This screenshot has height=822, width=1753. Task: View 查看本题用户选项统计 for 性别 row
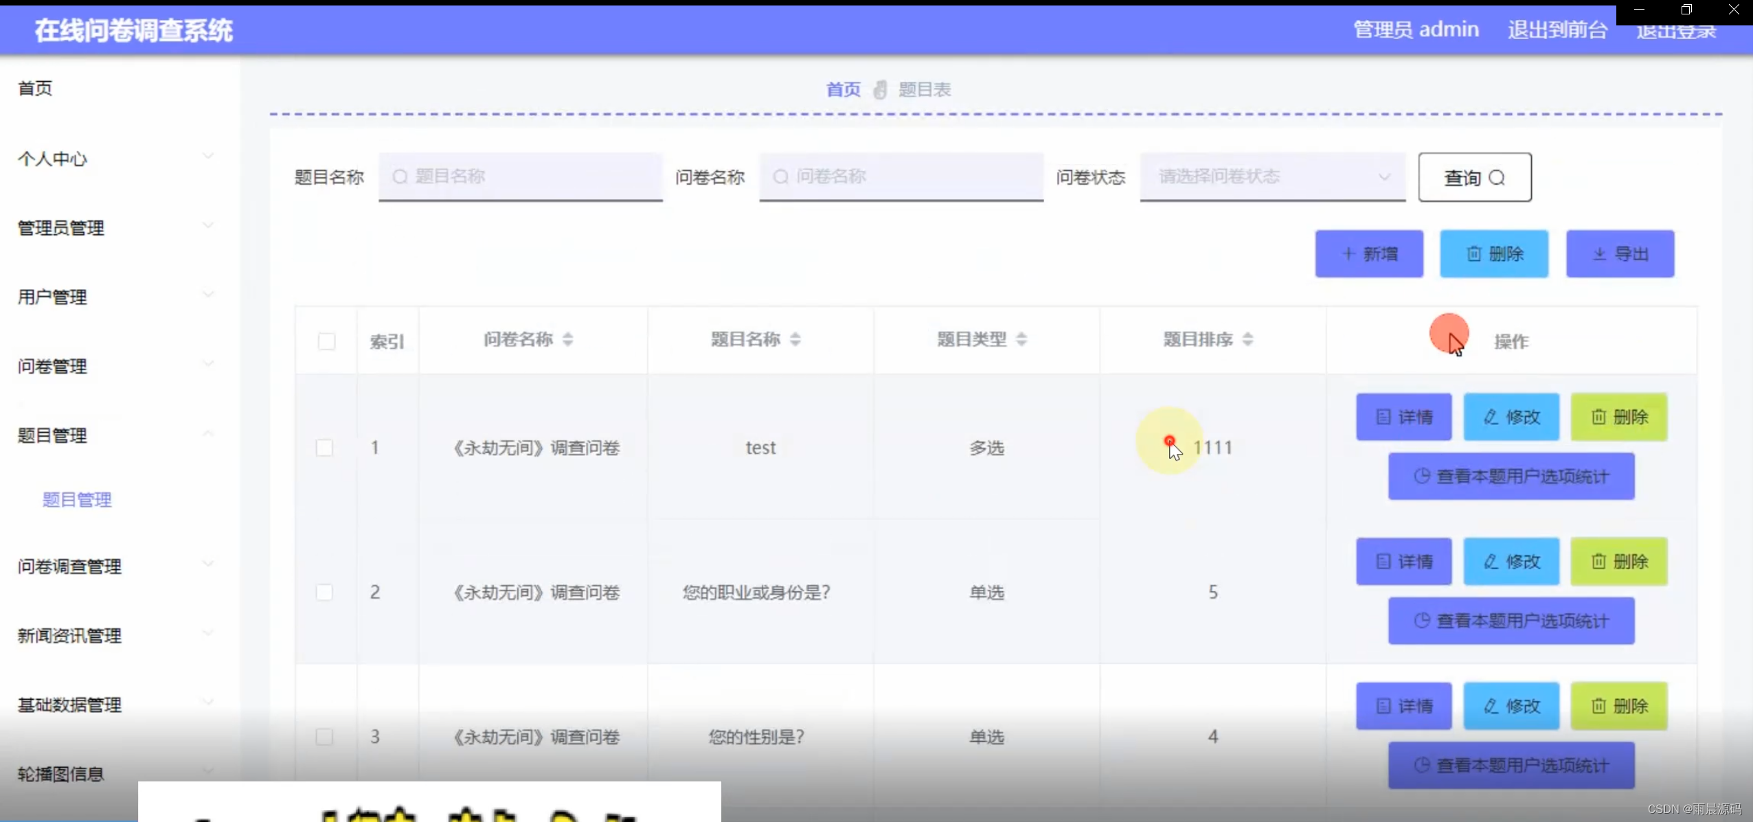(x=1511, y=765)
